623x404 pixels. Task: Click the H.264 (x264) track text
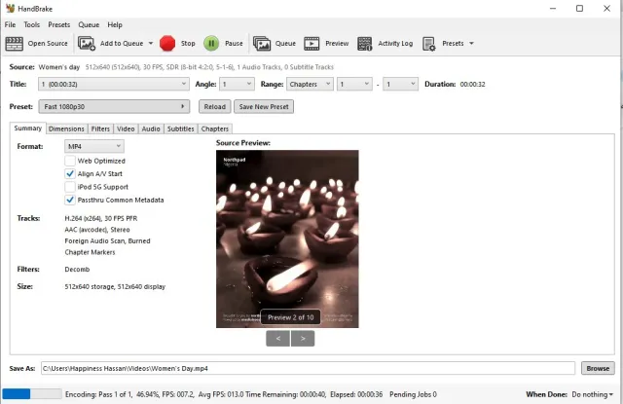(101, 218)
